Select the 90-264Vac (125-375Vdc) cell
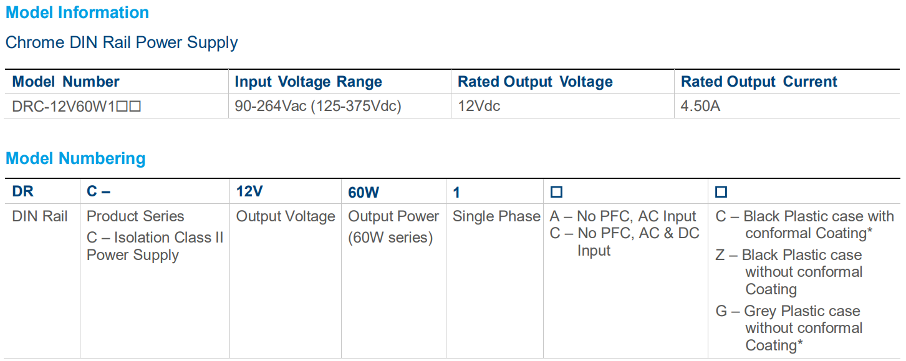906x361 pixels. tap(318, 106)
